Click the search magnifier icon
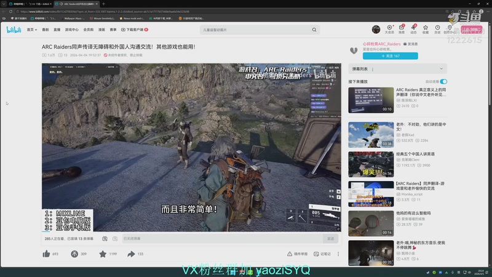The image size is (492, 277). [x=314, y=30]
